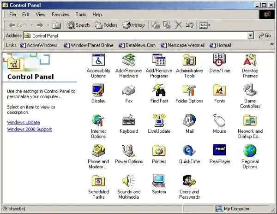This screenshot has height=214, width=277.
Task: Open the Scheduled Tasks folder icon
Action: pos(98,181)
